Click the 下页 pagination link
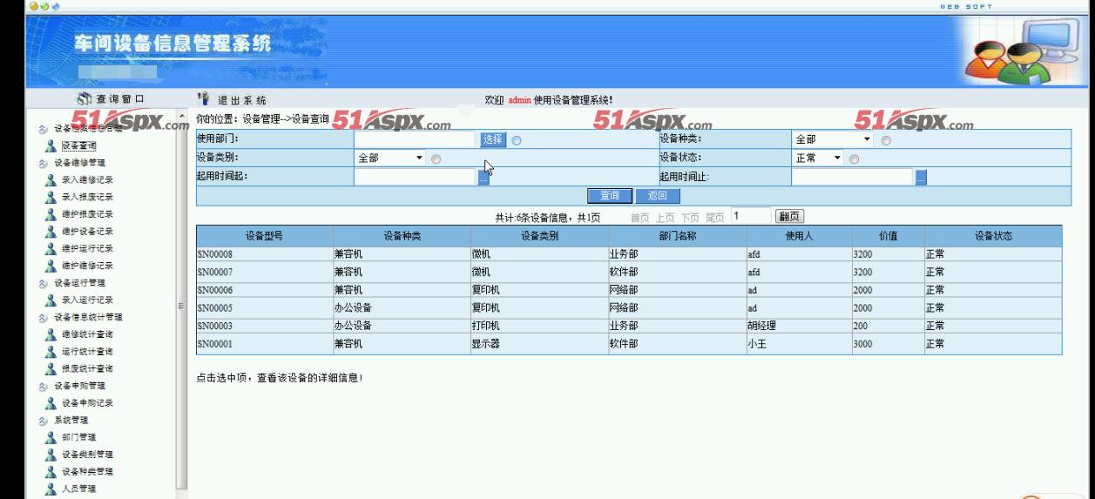Viewport: 1095px width, 499px height. [x=690, y=217]
